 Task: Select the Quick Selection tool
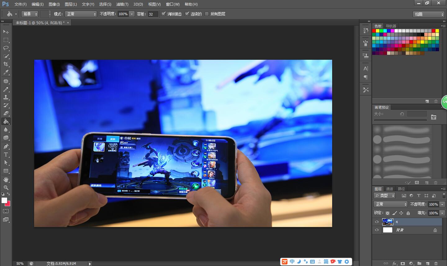point(6,56)
